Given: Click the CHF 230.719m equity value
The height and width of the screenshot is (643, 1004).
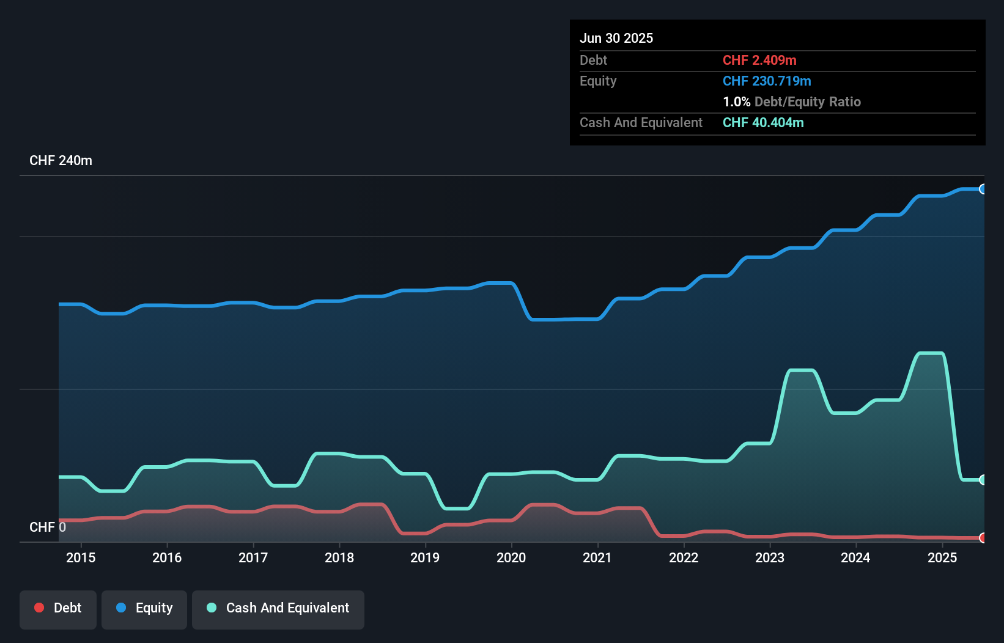Looking at the screenshot, I should click(x=767, y=81).
